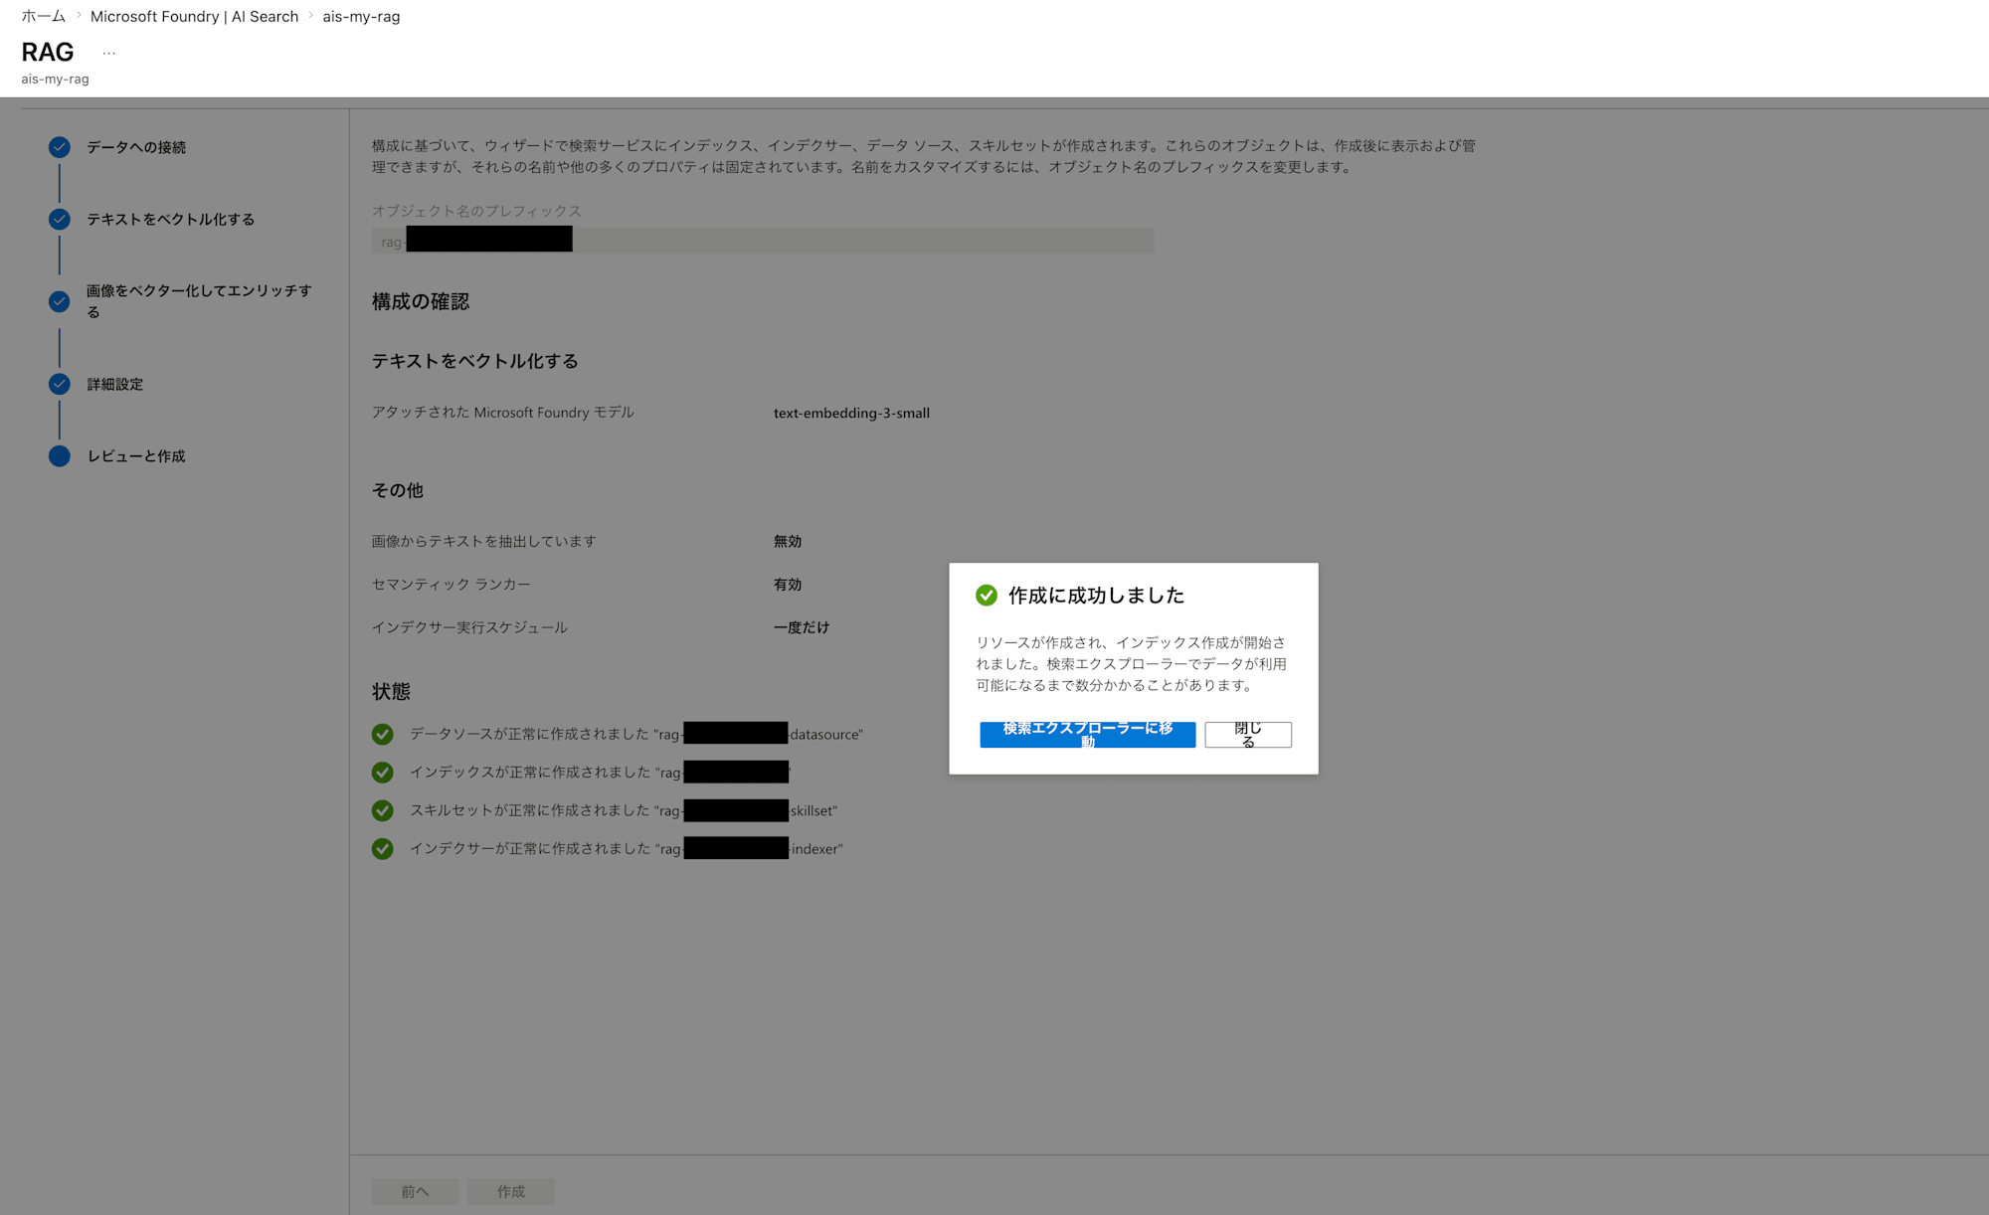Click the filled circle beside レビューと作成

(x=60, y=456)
